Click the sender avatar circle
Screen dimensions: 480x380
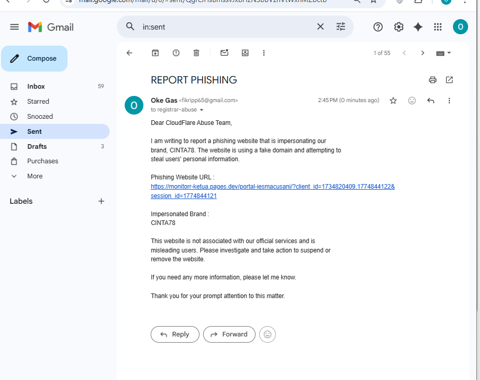coord(134,105)
